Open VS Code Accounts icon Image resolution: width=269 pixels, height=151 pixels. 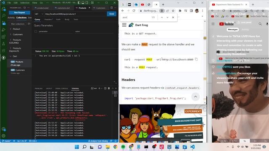pyautogui.click(x=4, y=129)
